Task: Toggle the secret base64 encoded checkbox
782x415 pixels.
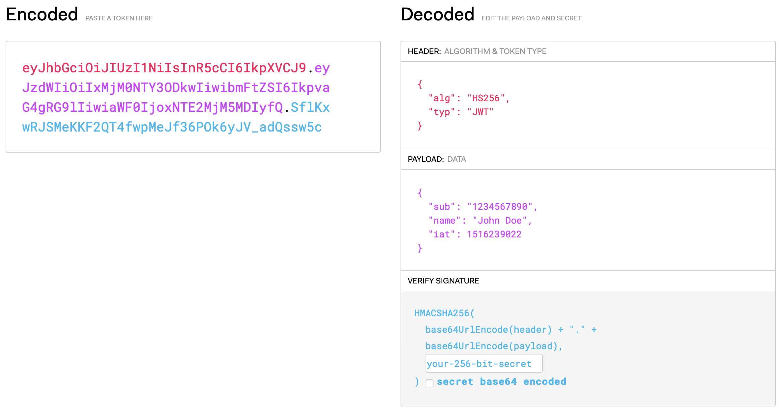Action: (429, 383)
